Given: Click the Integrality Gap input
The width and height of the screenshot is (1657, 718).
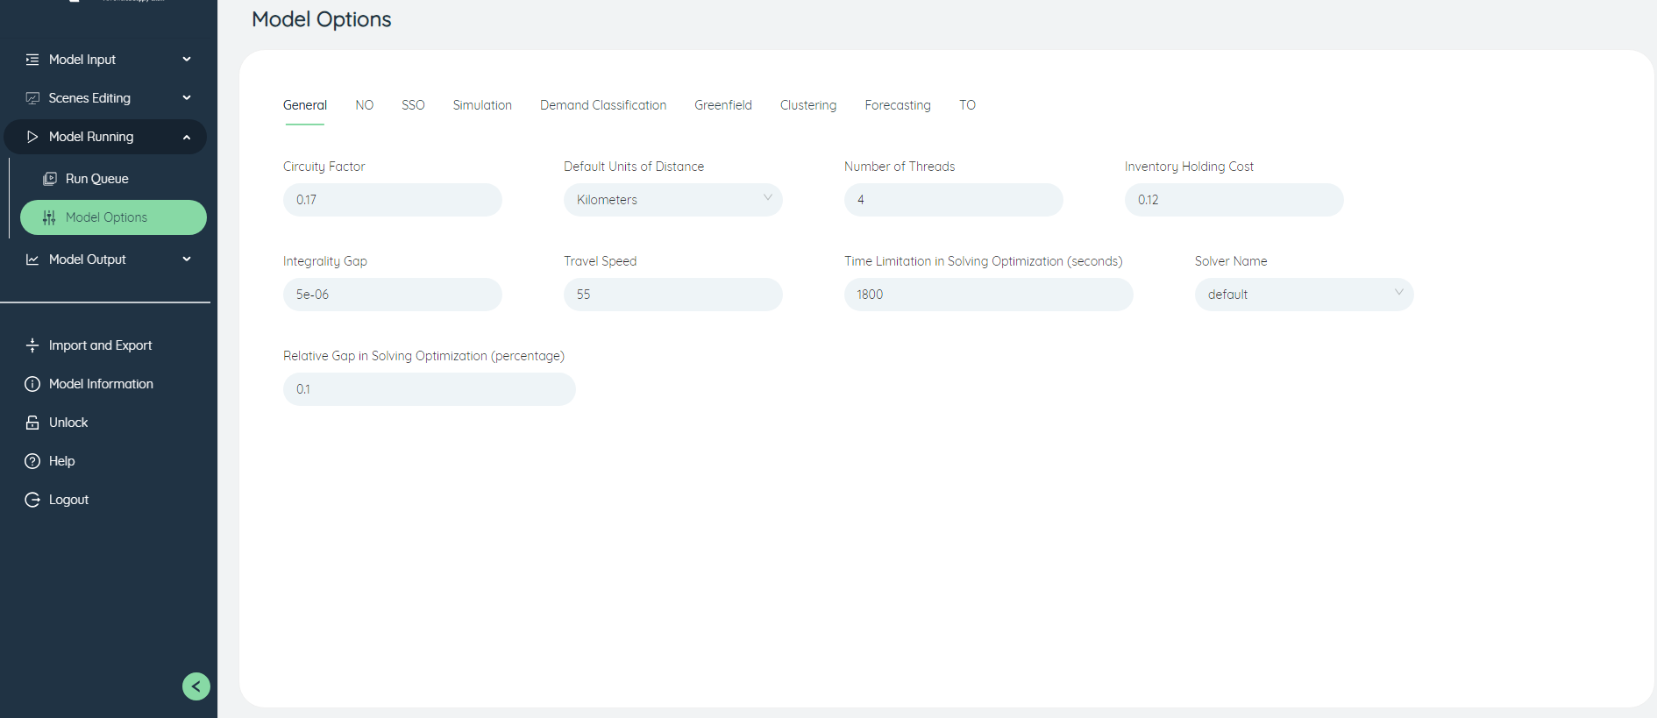Looking at the screenshot, I should click(392, 295).
